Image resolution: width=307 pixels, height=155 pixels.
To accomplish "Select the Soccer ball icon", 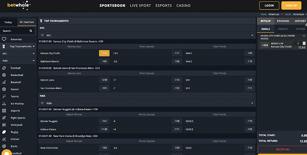I will [x=4, y=89].
